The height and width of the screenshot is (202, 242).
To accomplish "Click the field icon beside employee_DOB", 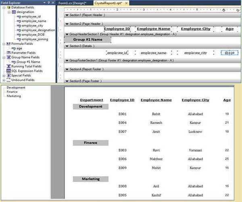I will coord(19,35).
